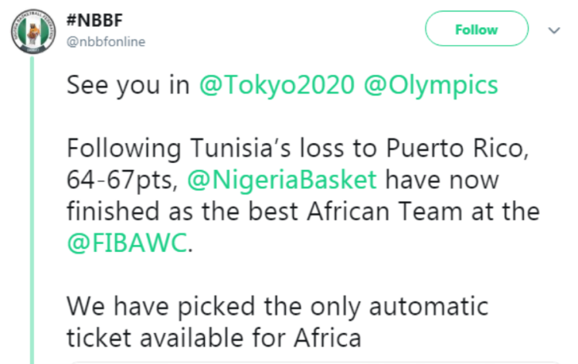Image resolution: width=578 pixels, height=364 pixels.
Task: Open the @Tokyo2020 mention
Action: click(277, 85)
